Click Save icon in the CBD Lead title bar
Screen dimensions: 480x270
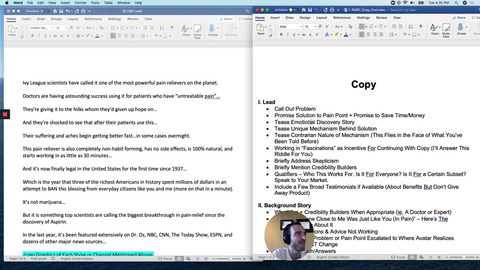(61, 11)
